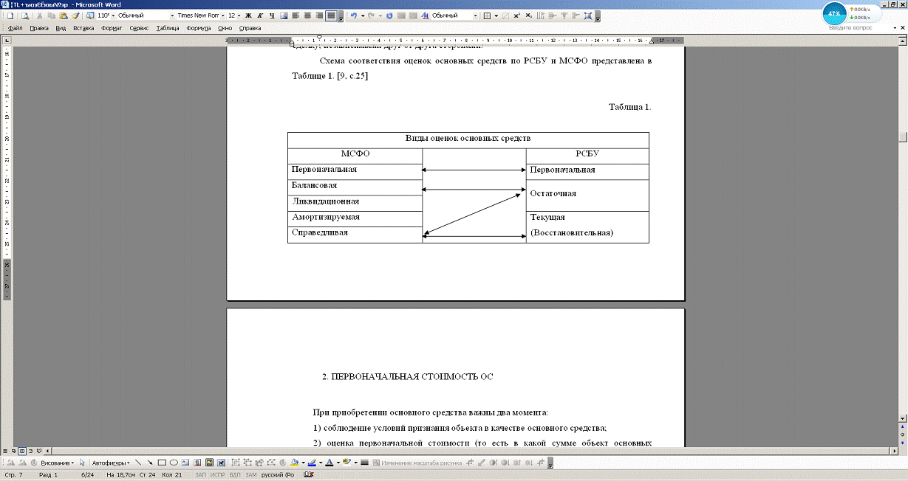Screen dimensions: 908x481
Task: Open the undo history dropdown arrow
Action: (363, 15)
